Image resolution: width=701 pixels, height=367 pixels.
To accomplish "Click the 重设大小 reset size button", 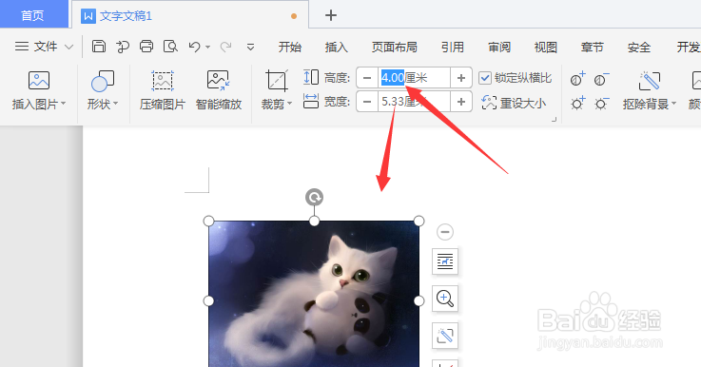I will tap(514, 103).
